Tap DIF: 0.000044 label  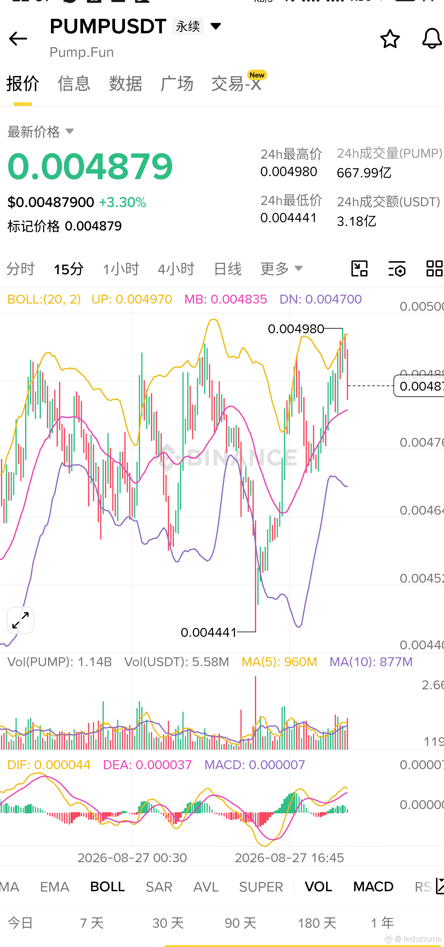point(49,765)
